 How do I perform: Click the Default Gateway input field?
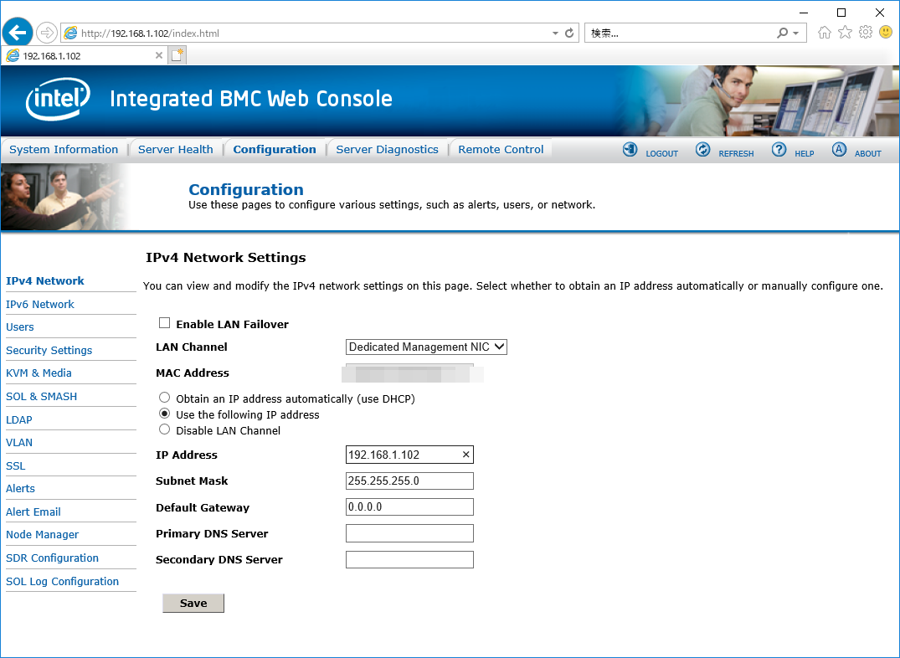pyautogui.click(x=410, y=507)
